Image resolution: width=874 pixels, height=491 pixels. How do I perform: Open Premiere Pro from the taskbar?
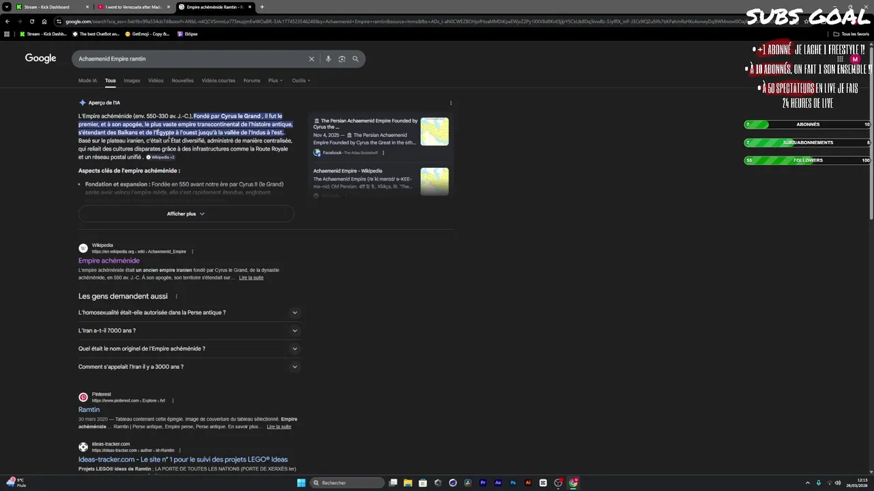coord(483,483)
